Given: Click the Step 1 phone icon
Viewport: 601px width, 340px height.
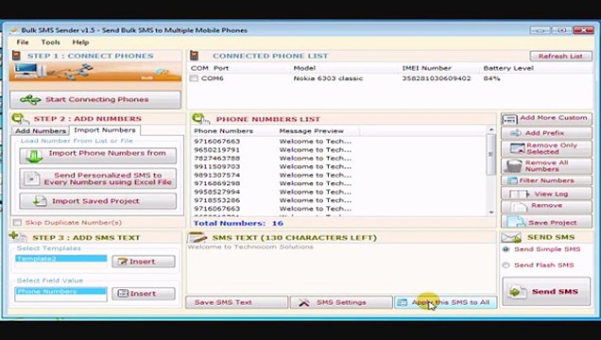Looking at the screenshot, I should pos(16,56).
